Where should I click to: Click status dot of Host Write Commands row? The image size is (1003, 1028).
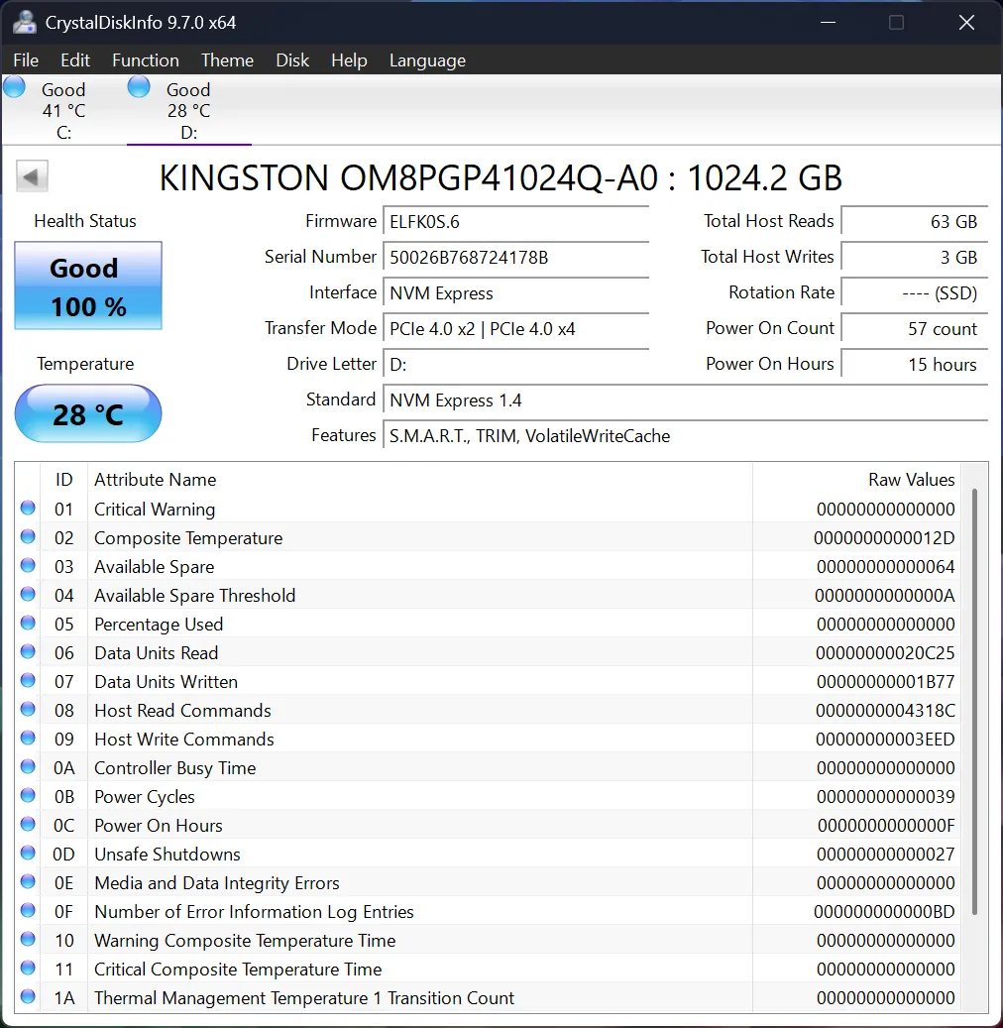[28, 738]
